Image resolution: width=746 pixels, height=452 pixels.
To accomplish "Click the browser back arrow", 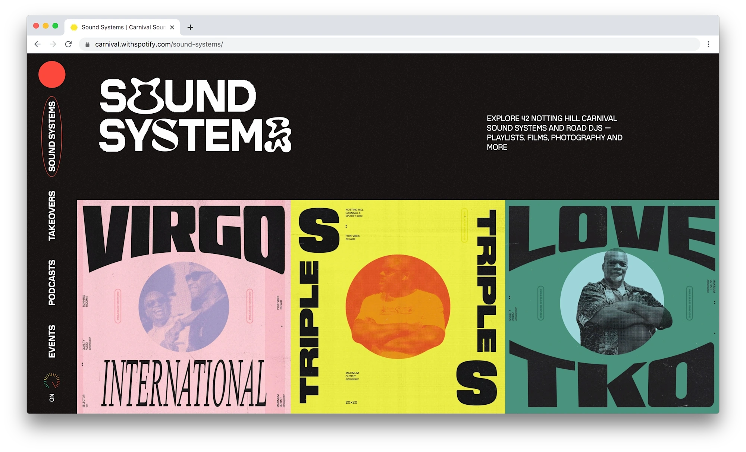I will (x=37, y=44).
